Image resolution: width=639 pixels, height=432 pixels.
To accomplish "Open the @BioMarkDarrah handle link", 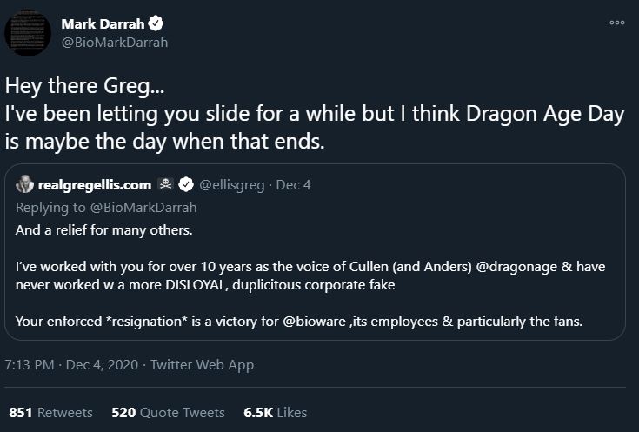I will tap(114, 42).
